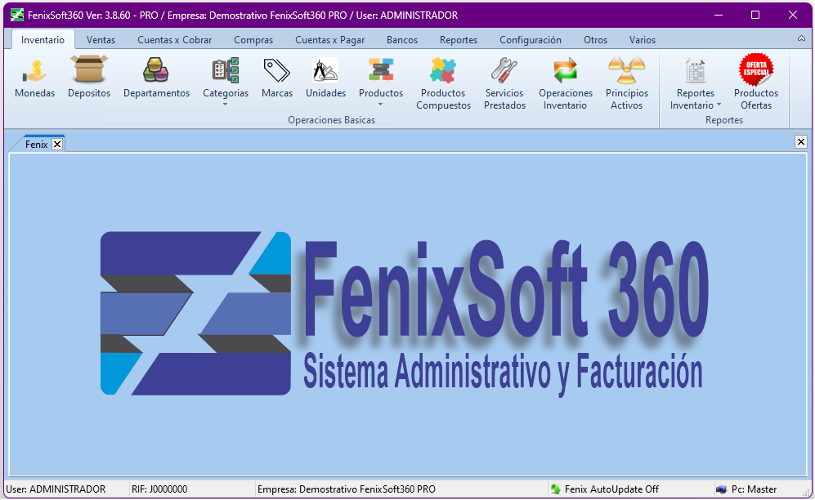Open Productos Ofertas special offer icon
Screen dimensions: 815x500
pyautogui.click(x=756, y=69)
